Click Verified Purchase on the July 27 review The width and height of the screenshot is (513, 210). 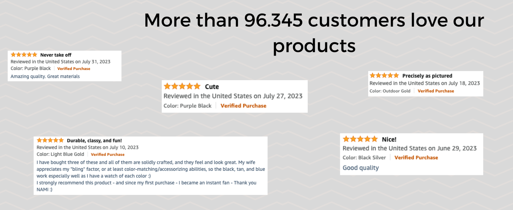coord(243,106)
